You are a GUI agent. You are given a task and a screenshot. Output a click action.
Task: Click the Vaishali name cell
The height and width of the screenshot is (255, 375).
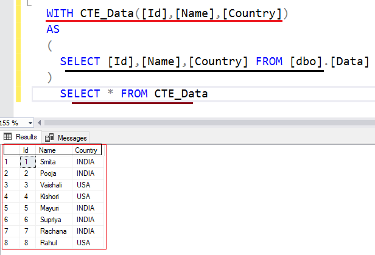point(54,185)
